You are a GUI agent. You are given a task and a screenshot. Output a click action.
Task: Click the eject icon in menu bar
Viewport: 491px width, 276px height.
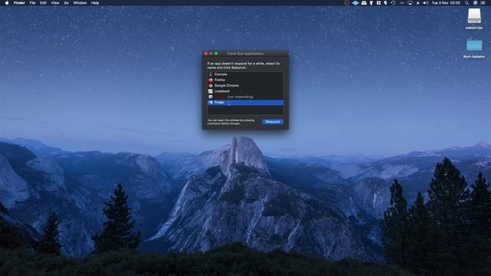417,3
